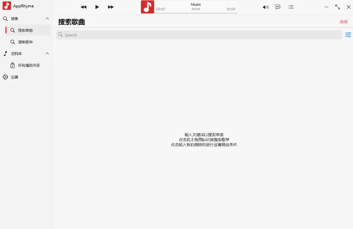353x229 pixels.
Task: Skip to next track with fast-forward icon
Action: pos(111,7)
